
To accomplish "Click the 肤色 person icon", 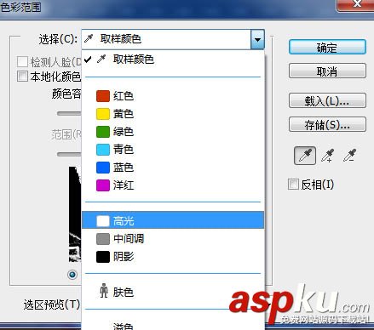I will pyautogui.click(x=104, y=291).
